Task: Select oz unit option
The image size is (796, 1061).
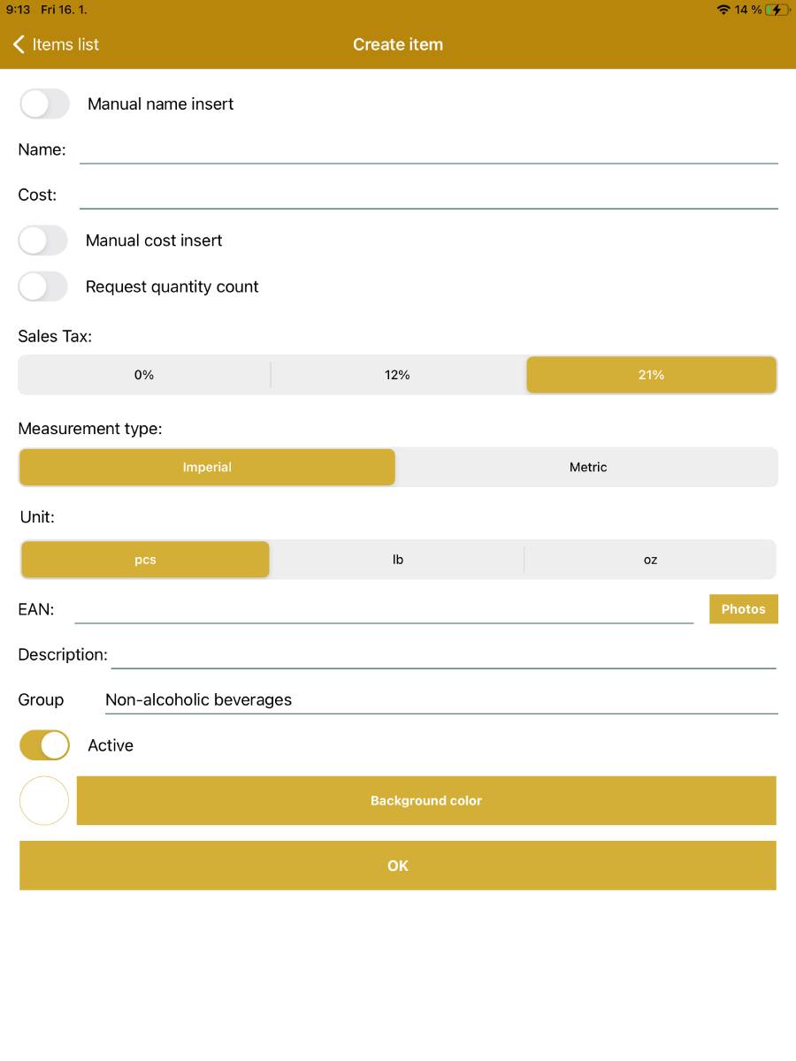Action: pyautogui.click(x=651, y=559)
